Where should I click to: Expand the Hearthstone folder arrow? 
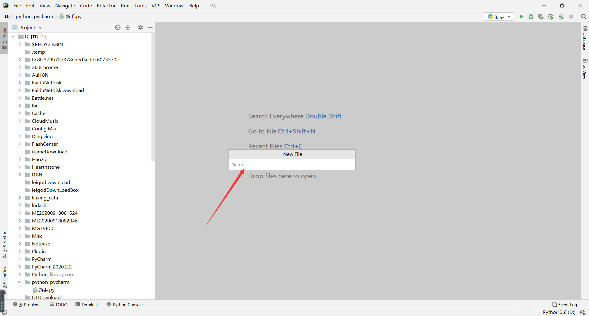20,167
